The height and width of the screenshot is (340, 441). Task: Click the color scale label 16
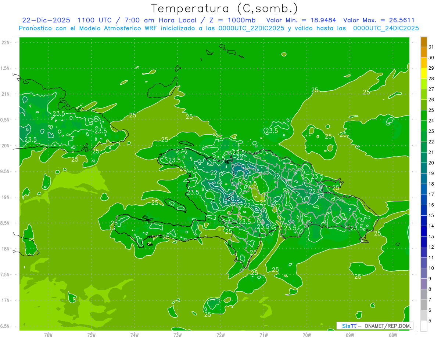[x=431, y=205]
